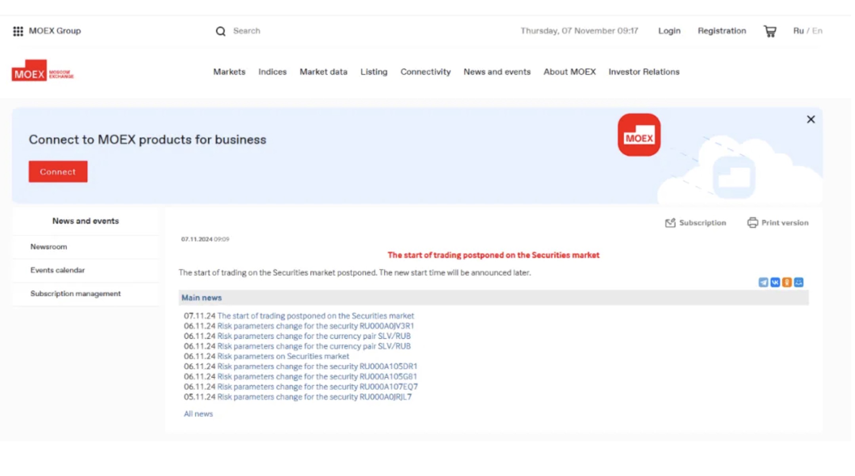The width and height of the screenshot is (855, 476).
Task: Click the printer icon for Print version
Action: pos(752,223)
